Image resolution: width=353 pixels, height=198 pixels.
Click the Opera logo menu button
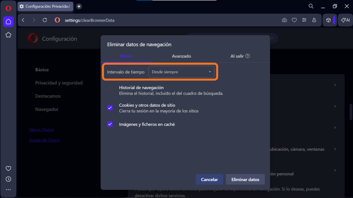click(8, 8)
